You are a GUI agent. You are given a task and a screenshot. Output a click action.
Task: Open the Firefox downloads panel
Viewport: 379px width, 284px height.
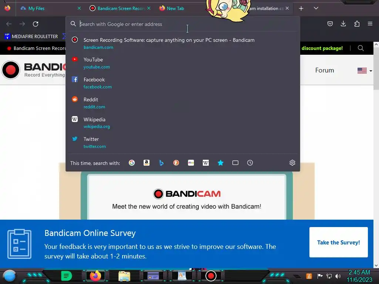[343, 24]
